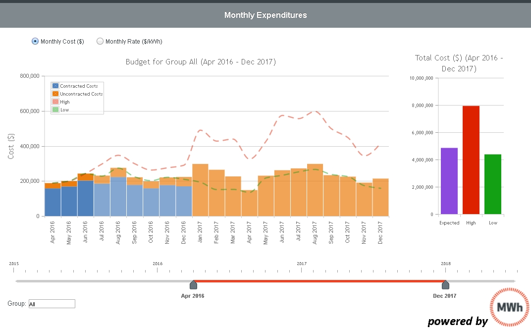Viewport: 531px width, 329px height.
Task: Click the Low legend swatch
Action: (x=56, y=110)
